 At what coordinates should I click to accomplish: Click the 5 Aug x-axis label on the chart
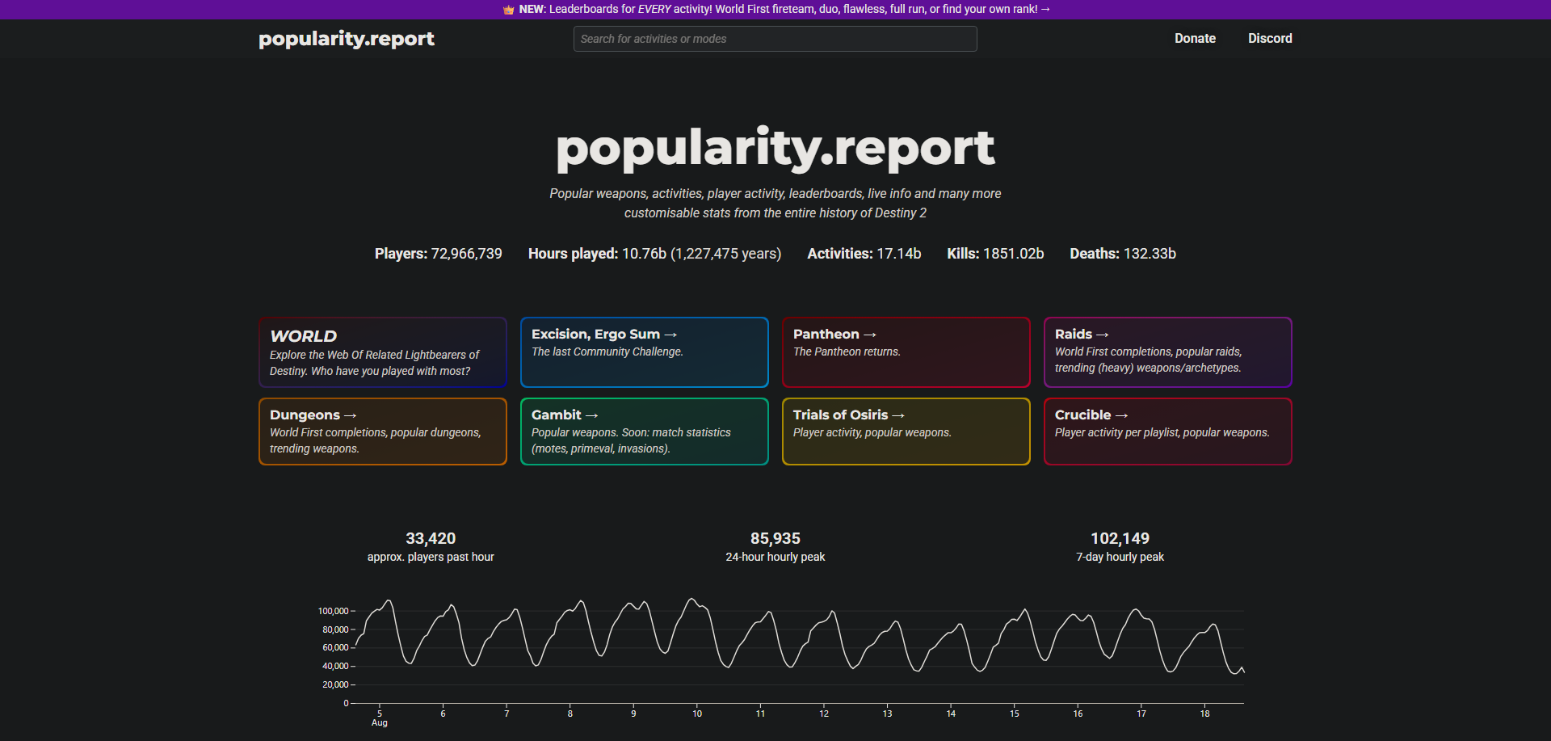[x=380, y=718]
